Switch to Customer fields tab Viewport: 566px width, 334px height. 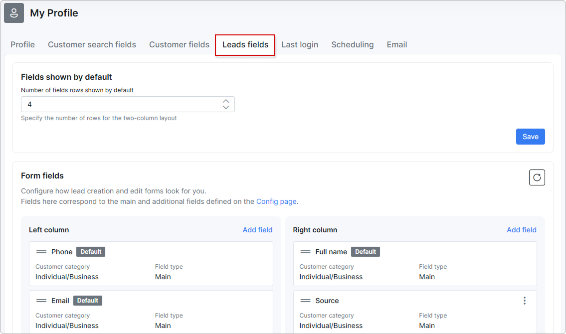(x=179, y=44)
